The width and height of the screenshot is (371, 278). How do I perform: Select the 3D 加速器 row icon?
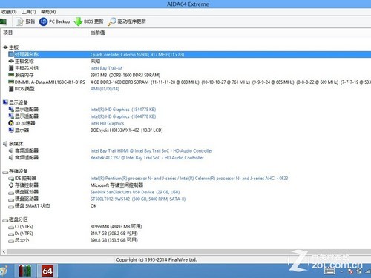tap(11, 123)
